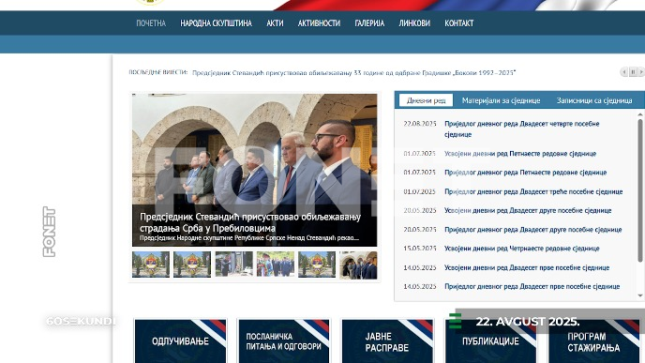Go to the Контакт page
Image resolution: width=645 pixels, height=363 pixels.
[x=459, y=23]
